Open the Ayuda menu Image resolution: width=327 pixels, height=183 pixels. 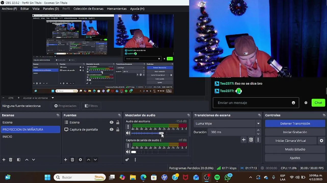[137, 9]
